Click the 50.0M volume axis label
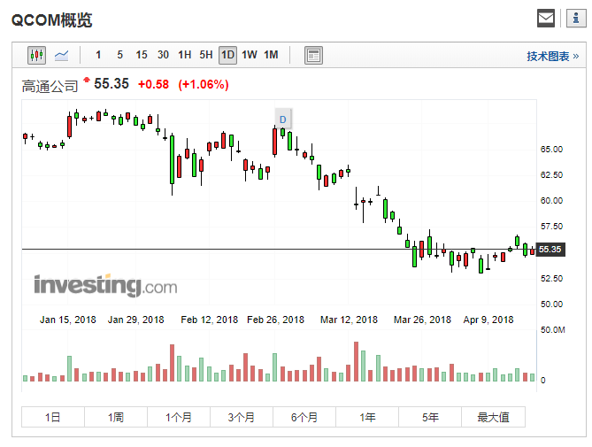 (553, 330)
